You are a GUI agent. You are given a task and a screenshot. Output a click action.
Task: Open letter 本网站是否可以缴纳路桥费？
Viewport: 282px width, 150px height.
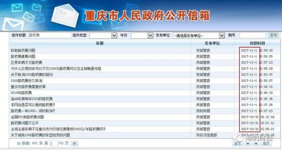click(x=33, y=105)
